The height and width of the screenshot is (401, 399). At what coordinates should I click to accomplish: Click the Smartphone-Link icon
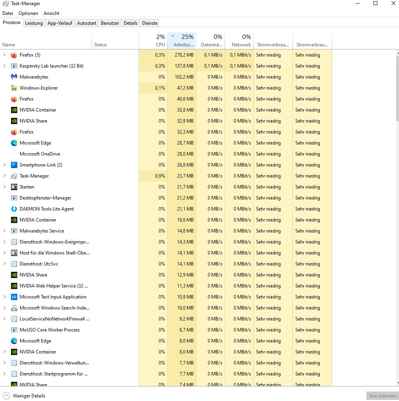[x=14, y=165]
